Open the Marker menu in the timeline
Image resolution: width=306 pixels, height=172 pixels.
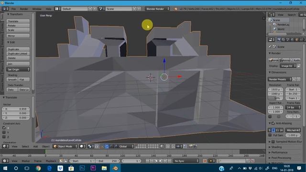coord(25,161)
